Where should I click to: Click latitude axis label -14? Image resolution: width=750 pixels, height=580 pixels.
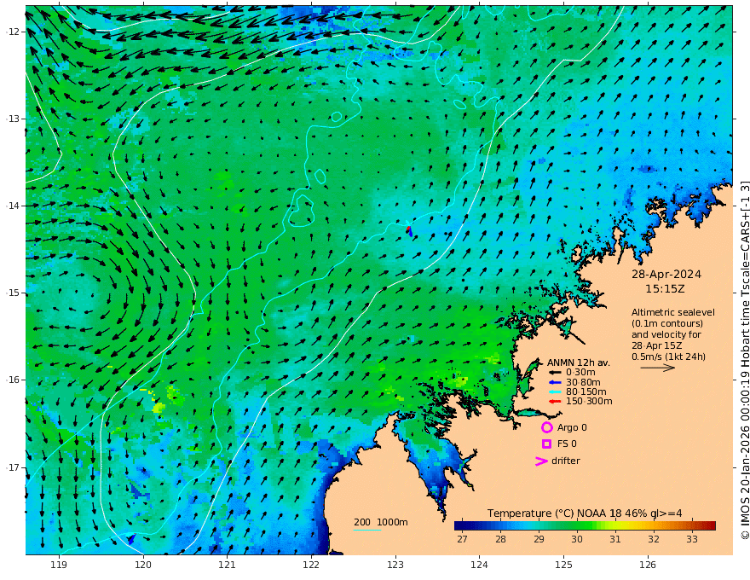[x=13, y=206]
